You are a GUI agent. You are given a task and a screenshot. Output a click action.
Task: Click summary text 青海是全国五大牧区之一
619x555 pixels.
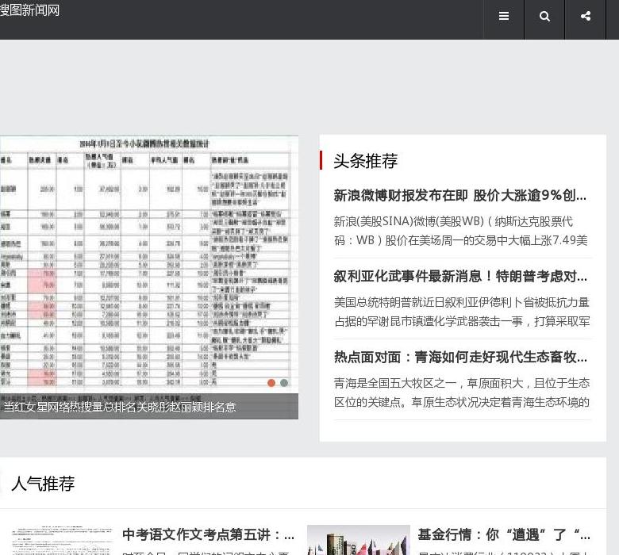pos(462,392)
